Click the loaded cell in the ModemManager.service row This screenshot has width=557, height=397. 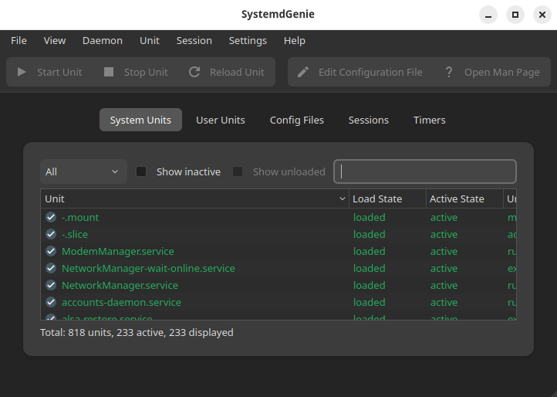click(369, 252)
